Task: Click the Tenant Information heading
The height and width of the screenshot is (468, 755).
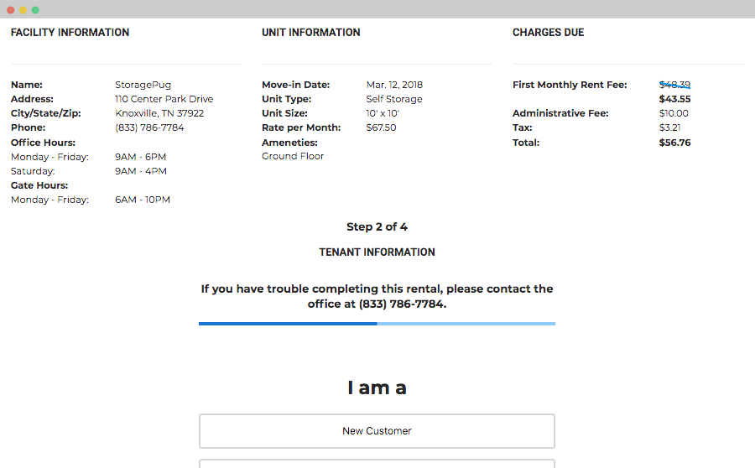Action: tap(377, 252)
